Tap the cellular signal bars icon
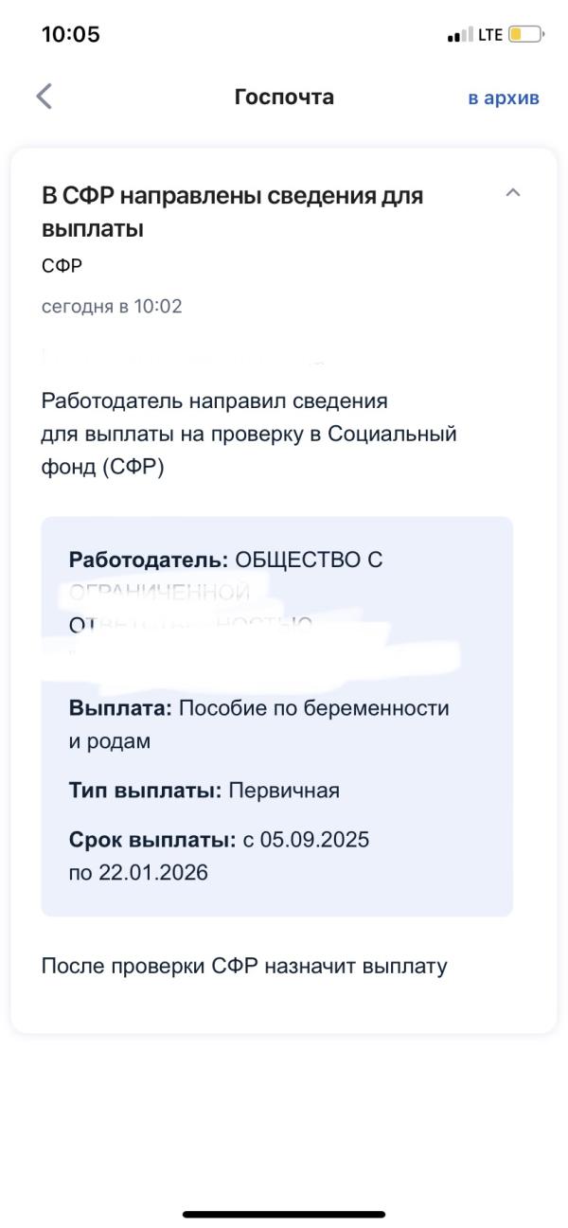 pos(460,36)
